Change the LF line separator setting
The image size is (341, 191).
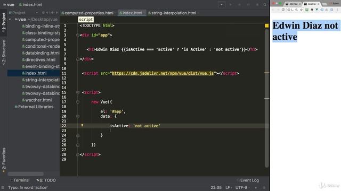click(x=229, y=187)
